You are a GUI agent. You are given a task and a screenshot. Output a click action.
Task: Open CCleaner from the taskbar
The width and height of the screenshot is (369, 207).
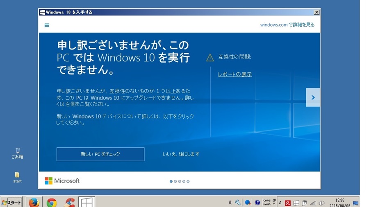point(70,202)
